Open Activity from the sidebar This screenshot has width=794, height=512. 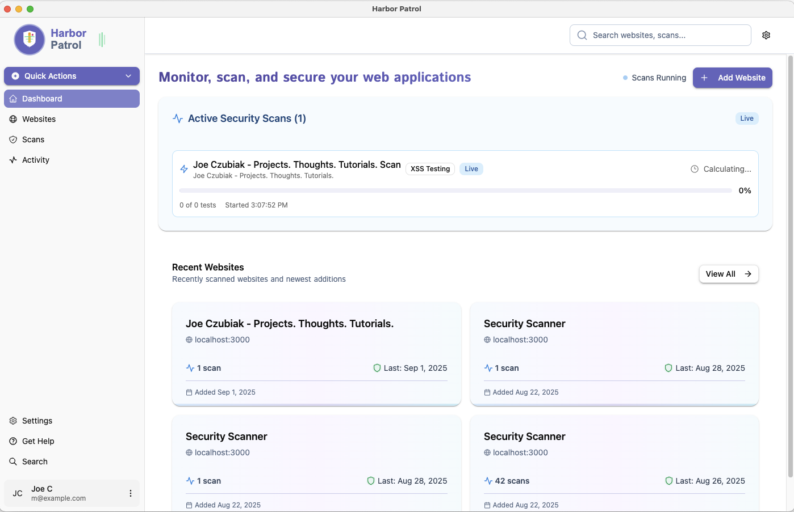tap(35, 160)
